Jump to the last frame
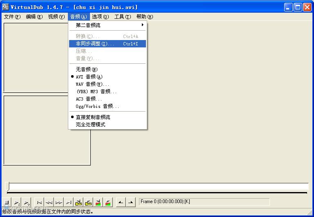This screenshot has width=314, height=217. (69, 202)
